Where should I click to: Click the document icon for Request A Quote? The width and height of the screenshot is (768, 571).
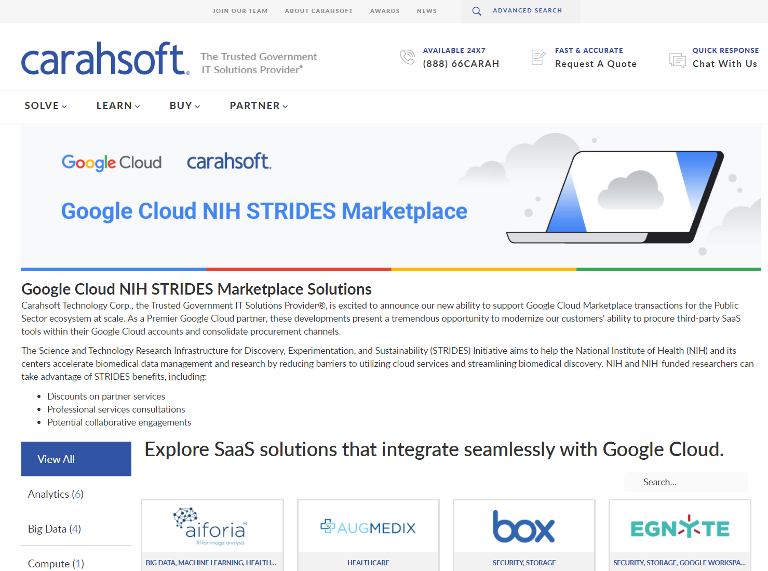pos(538,57)
